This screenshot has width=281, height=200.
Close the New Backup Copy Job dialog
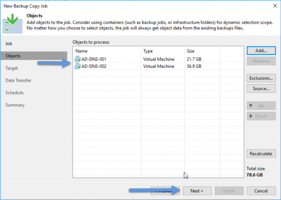[275, 6]
